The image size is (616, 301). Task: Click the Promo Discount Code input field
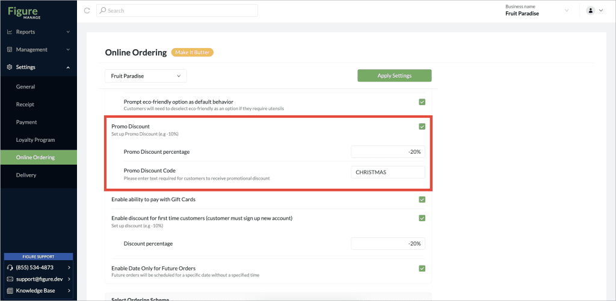pos(388,172)
